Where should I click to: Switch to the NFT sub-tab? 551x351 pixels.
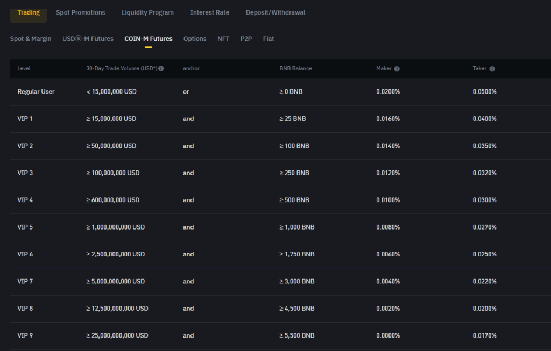[223, 39]
